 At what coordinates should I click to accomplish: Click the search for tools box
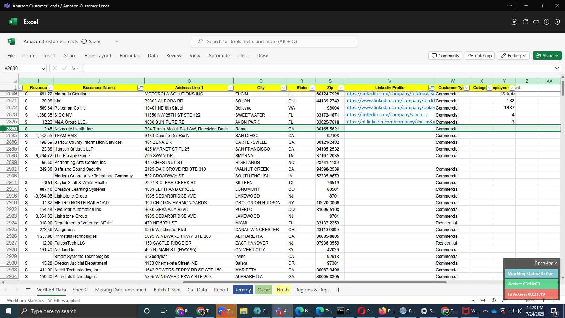point(274,41)
